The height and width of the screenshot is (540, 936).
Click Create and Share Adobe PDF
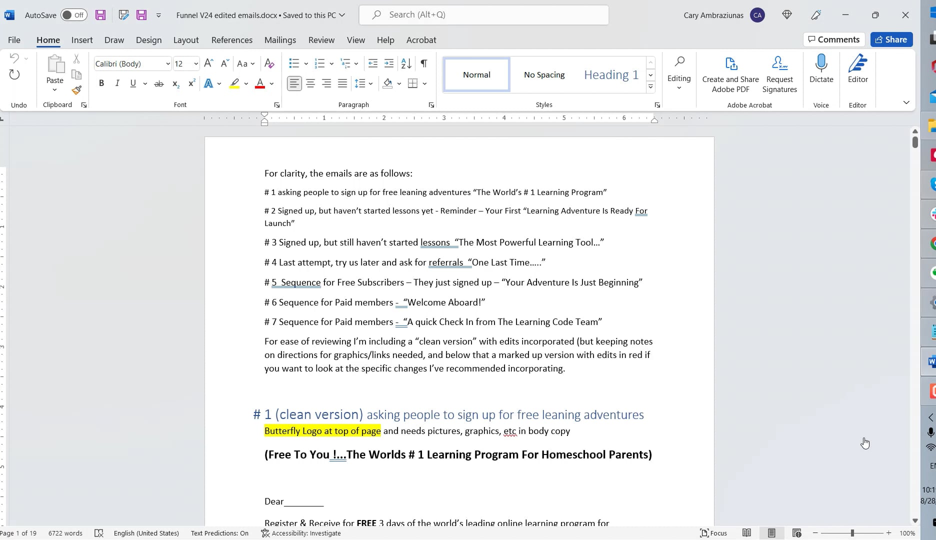(730, 72)
